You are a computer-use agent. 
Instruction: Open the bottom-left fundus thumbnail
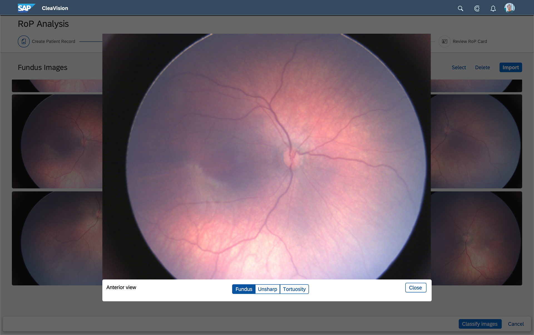pos(57,238)
